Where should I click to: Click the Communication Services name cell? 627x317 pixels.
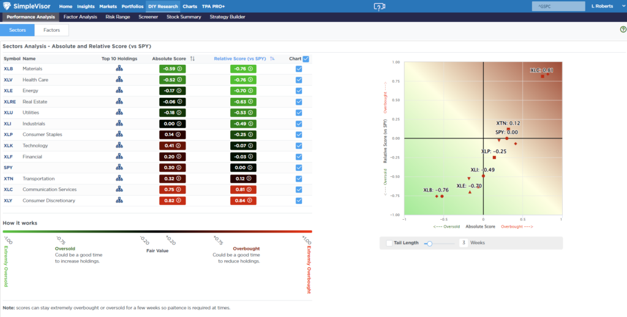(x=50, y=190)
